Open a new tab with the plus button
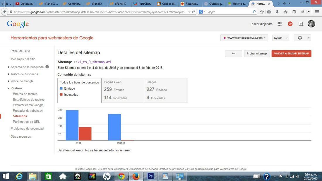322x181 pixels. 284,4
